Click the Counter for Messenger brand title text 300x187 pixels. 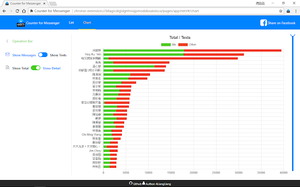point(43,23)
